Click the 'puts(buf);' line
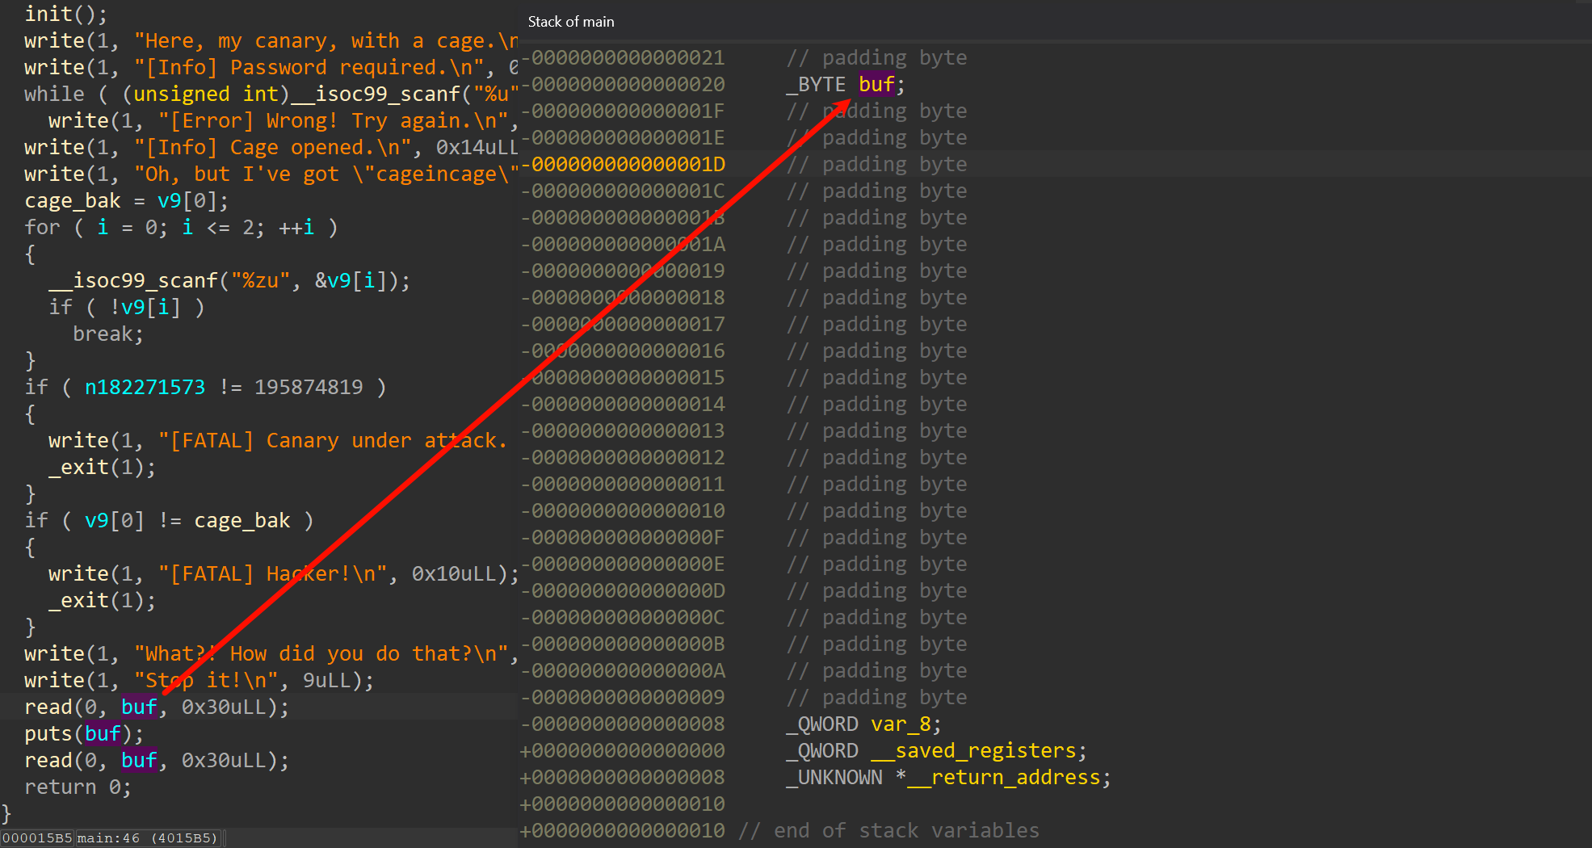The width and height of the screenshot is (1592, 848). [84, 733]
